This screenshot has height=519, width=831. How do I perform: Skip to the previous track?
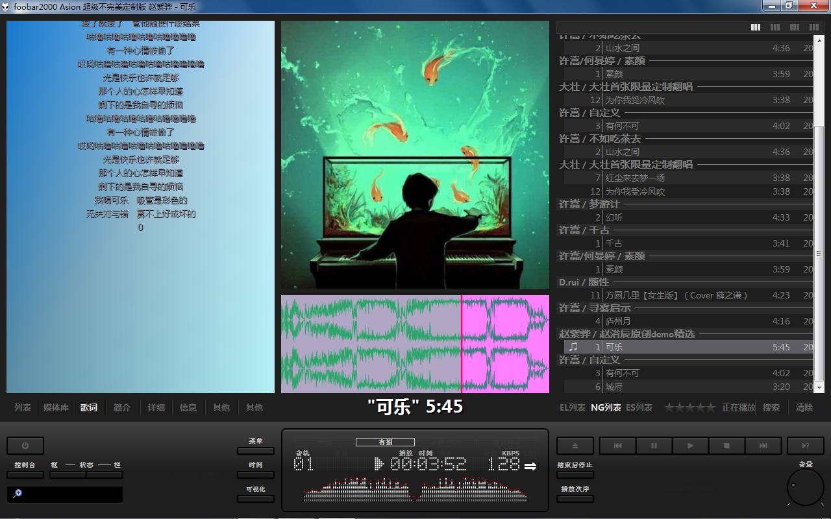tap(618, 446)
